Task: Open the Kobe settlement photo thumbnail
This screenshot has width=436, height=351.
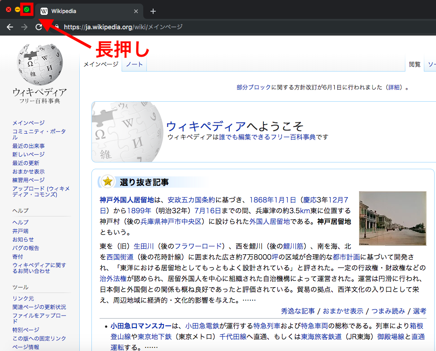Action: [393, 218]
